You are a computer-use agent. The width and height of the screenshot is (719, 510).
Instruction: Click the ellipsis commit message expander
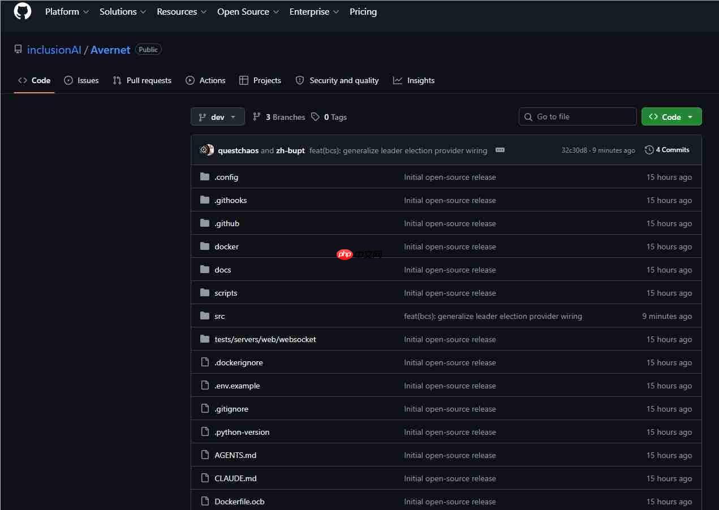coord(500,150)
